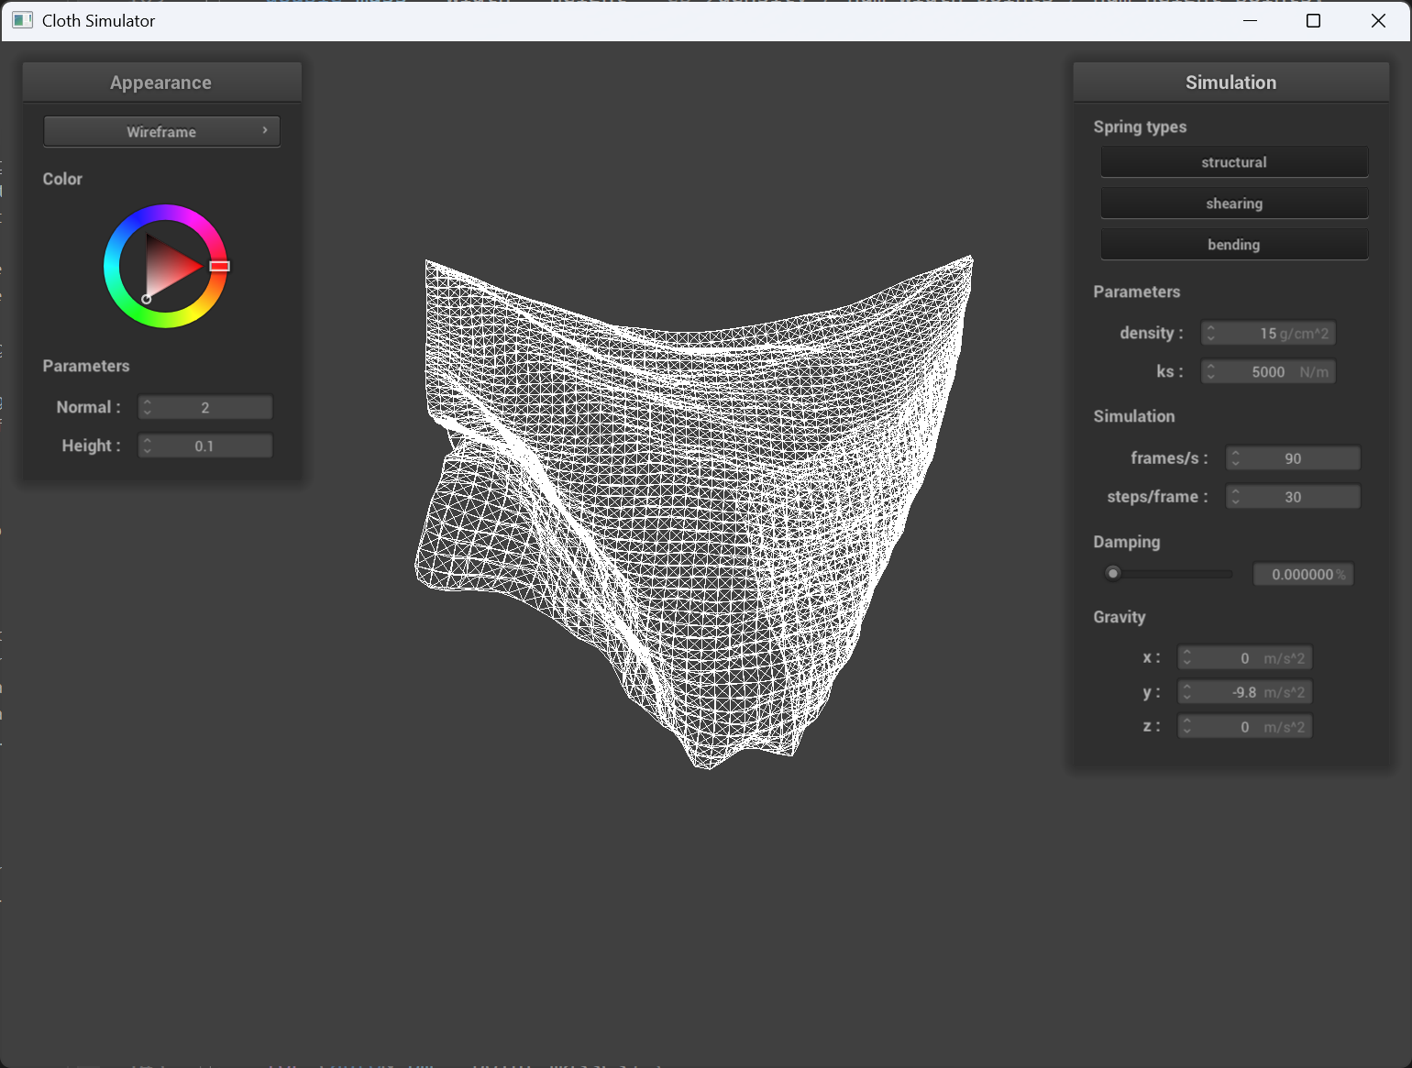Click the Normal value field
1412x1068 pixels.
tap(205, 407)
